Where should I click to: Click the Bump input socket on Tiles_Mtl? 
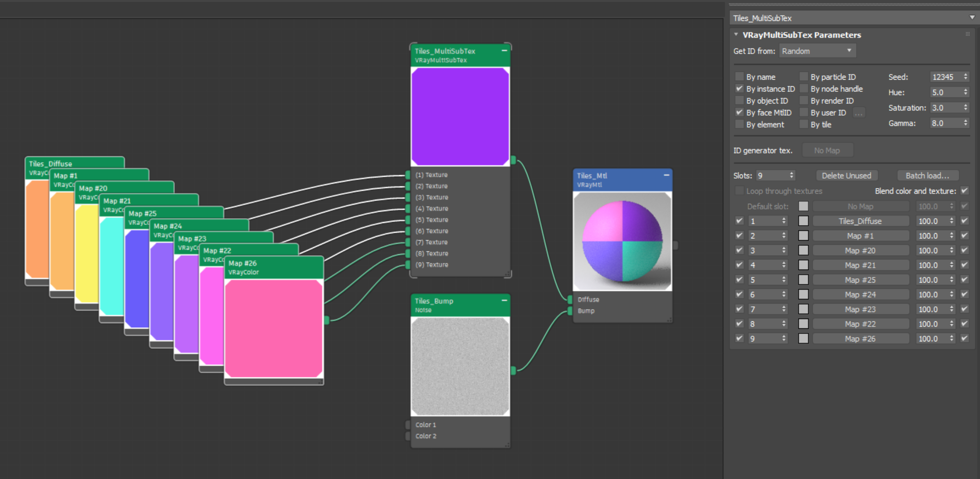pos(570,311)
